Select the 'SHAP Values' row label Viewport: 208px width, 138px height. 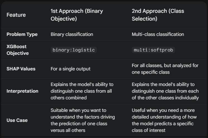[21, 69]
